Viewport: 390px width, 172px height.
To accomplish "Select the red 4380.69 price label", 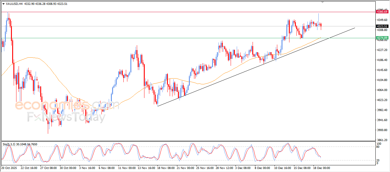I will coord(382,12).
